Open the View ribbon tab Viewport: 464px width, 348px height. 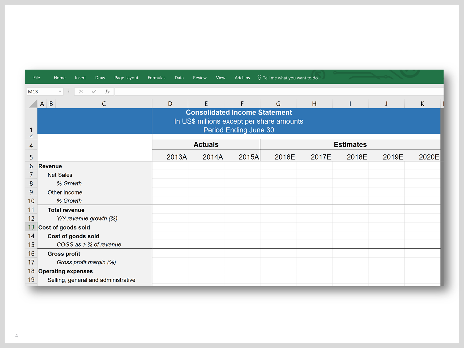(221, 78)
